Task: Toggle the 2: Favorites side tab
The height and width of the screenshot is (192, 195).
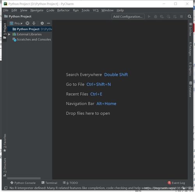Action: pyautogui.click(x=5, y=143)
